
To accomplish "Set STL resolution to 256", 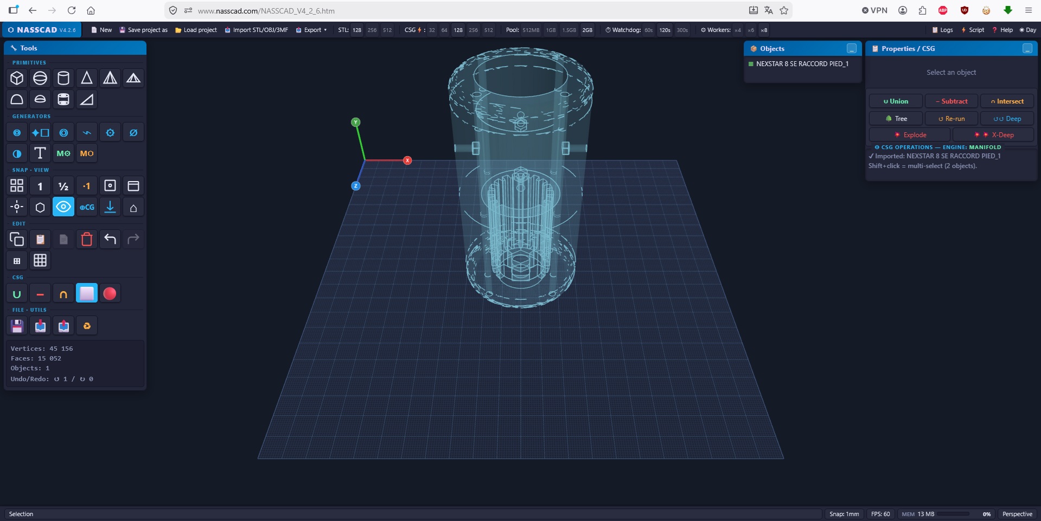I will point(372,30).
